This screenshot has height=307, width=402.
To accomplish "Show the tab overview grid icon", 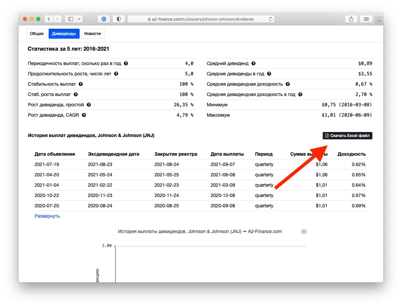I will click(x=366, y=19).
